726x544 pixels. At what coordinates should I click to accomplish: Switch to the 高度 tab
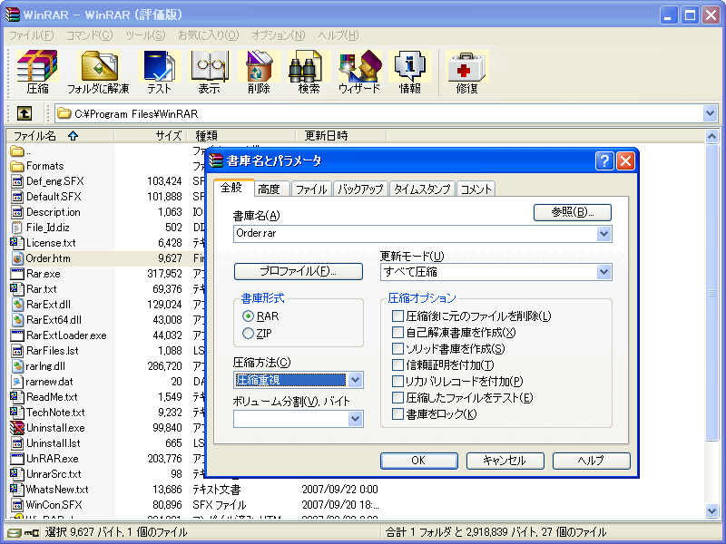pos(270,189)
